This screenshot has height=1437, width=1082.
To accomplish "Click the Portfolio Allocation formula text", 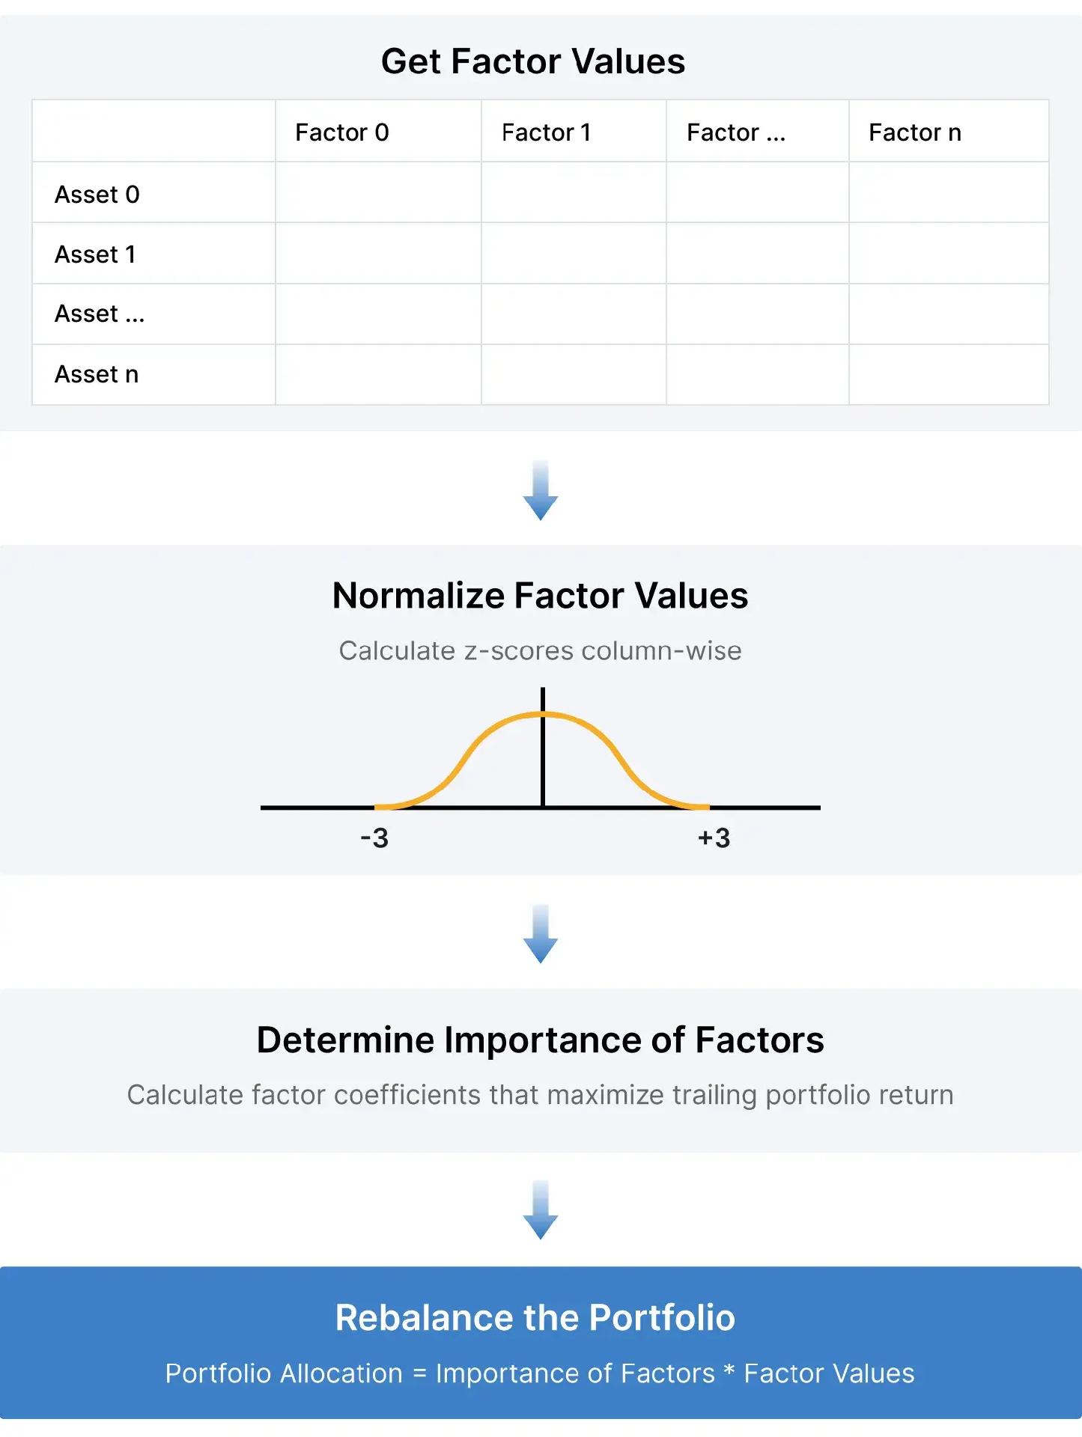I will [540, 1374].
